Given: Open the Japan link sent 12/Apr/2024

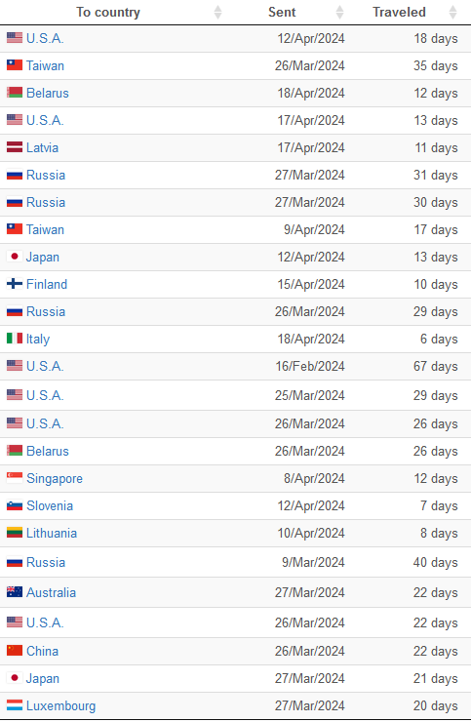Looking at the screenshot, I should 43,257.
